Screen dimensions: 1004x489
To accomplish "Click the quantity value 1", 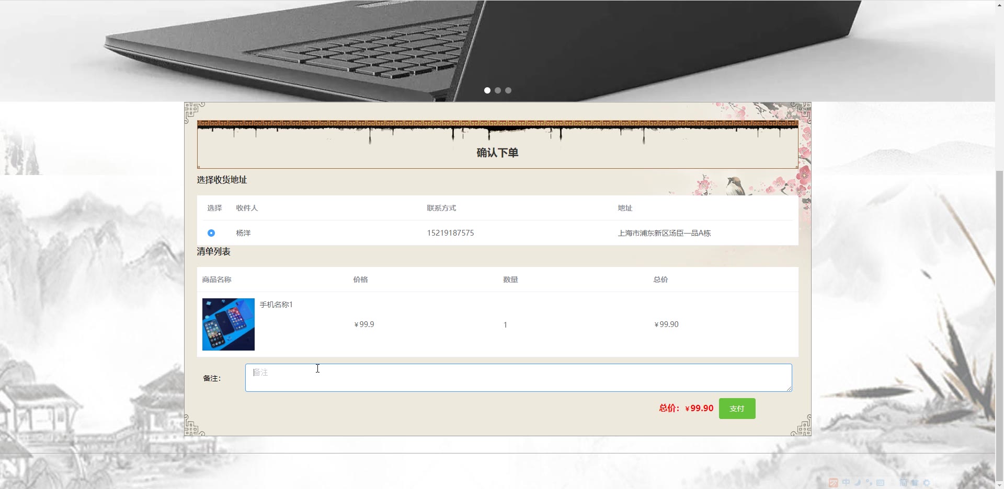I will (505, 325).
